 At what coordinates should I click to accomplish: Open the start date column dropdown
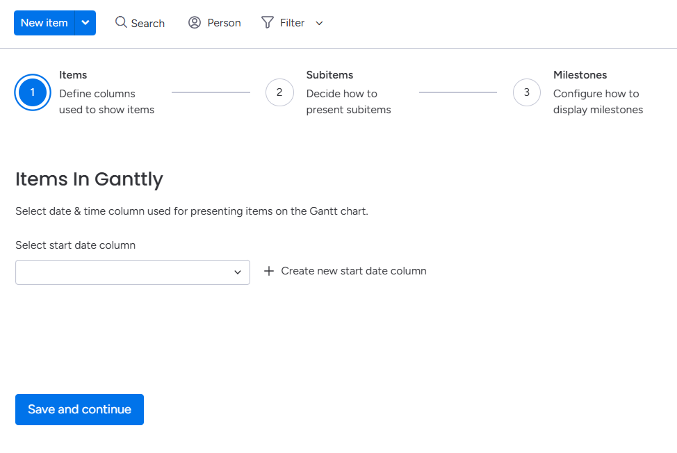pos(133,272)
